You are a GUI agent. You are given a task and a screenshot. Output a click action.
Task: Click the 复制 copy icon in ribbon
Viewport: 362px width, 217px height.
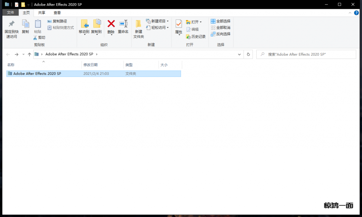point(25,24)
